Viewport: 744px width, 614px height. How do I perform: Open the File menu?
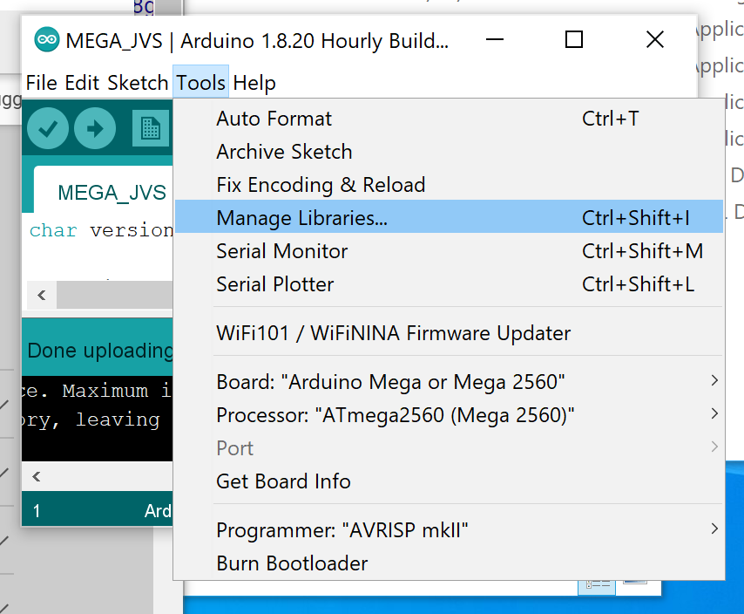41,83
